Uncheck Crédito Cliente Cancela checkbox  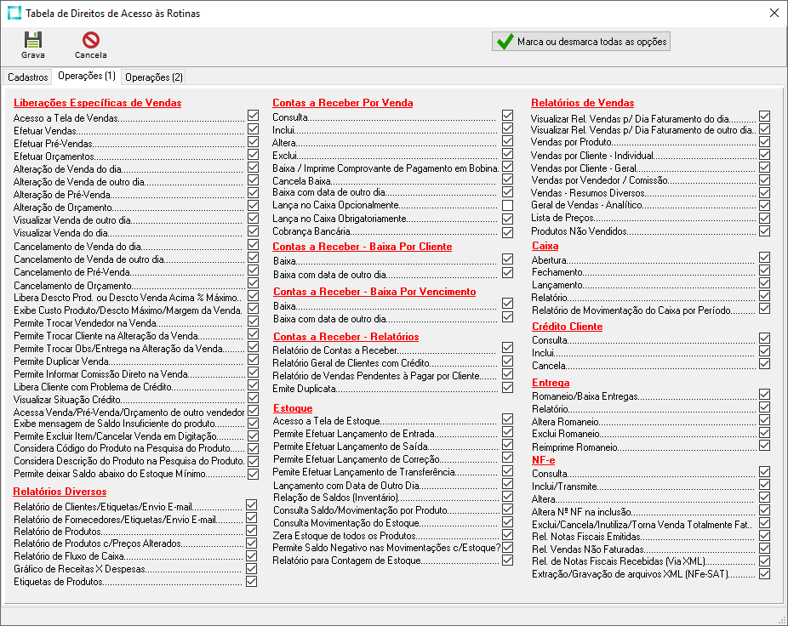[765, 364]
